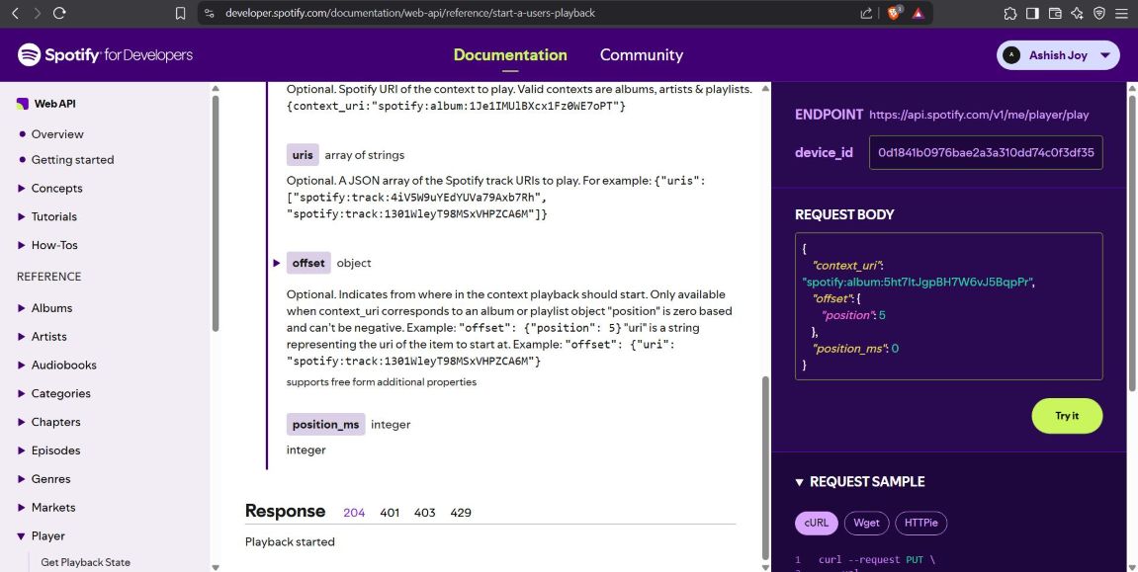Open Get Playback State sidebar item
1138x572 pixels.
(x=86, y=562)
